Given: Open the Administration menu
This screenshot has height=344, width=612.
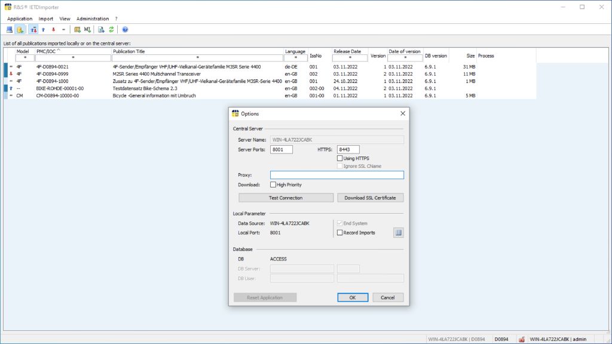Looking at the screenshot, I should coord(93,19).
